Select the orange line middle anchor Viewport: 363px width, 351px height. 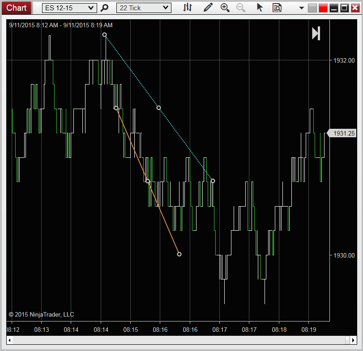(x=148, y=181)
